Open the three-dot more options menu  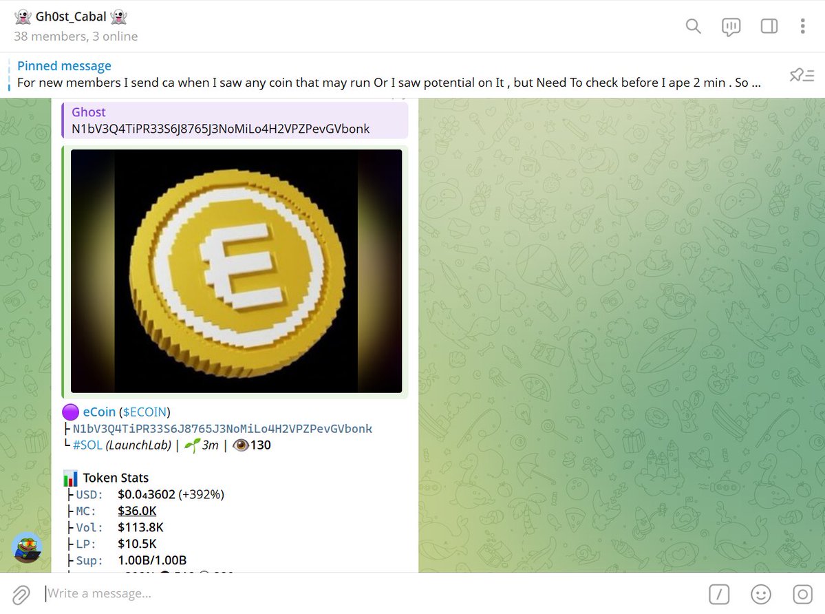(802, 25)
